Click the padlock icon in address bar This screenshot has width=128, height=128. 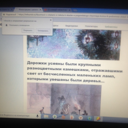coord(4,14)
